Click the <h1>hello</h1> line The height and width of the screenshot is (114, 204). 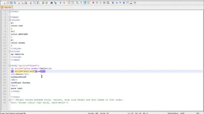[20, 74]
